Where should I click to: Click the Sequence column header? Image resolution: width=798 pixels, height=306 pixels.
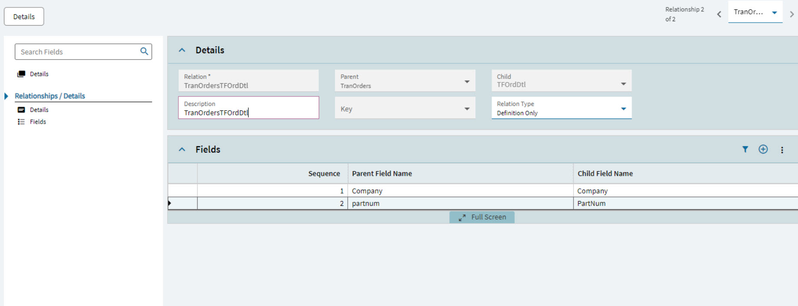click(x=273, y=174)
